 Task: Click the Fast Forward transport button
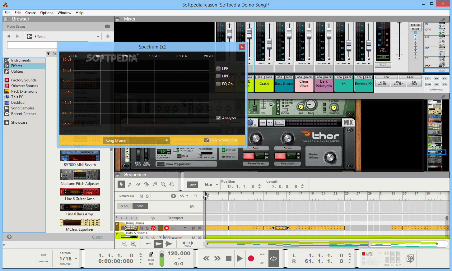pos(217,259)
